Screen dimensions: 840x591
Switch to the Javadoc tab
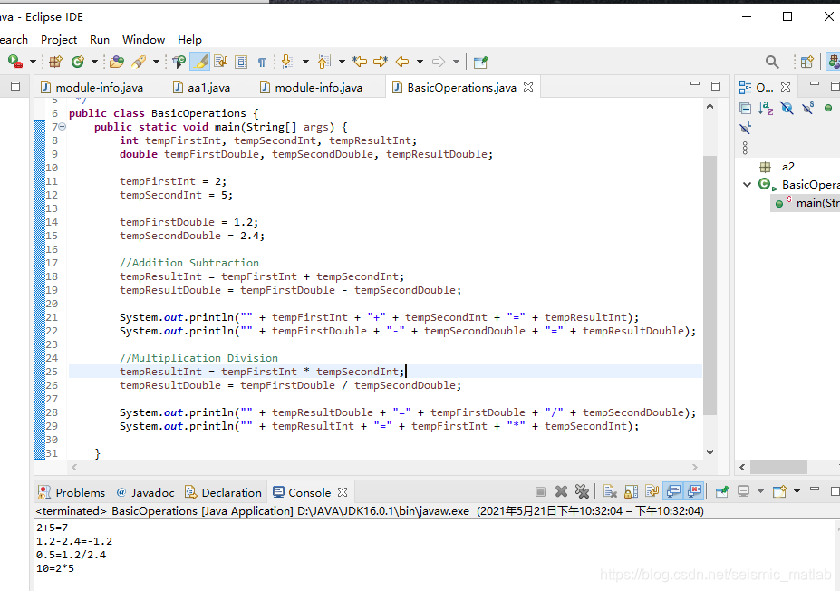click(x=145, y=492)
